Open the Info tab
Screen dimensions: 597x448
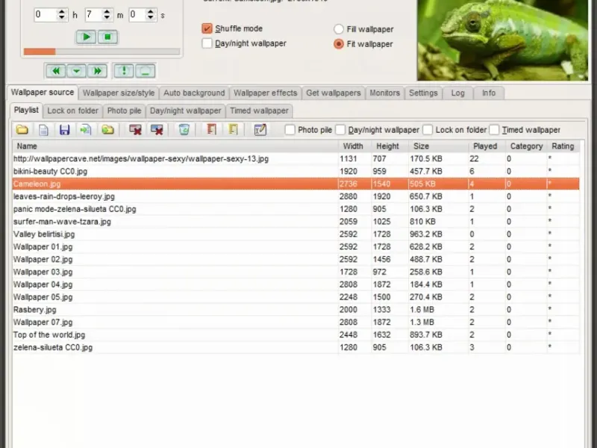coord(489,93)
